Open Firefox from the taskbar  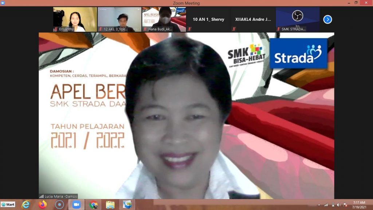[x=43, y=205]
